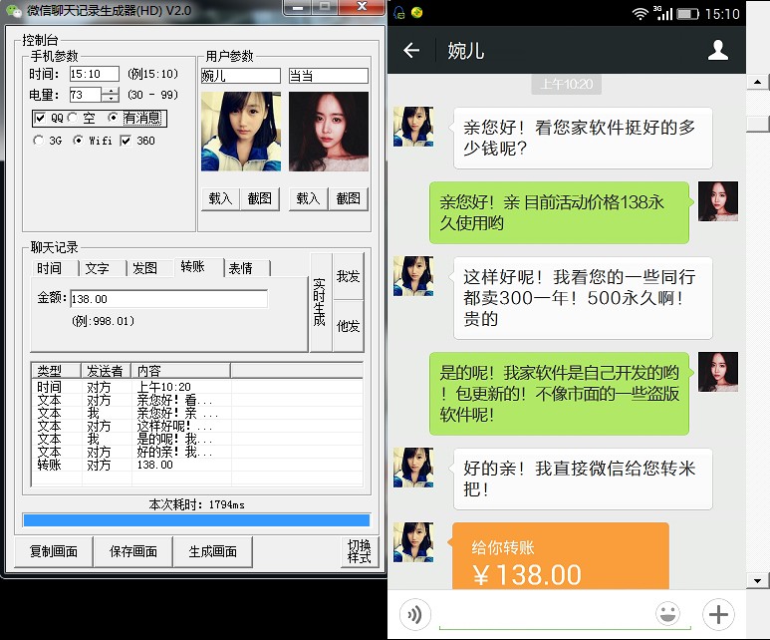This screenshot has height=640, width=770.
Task: Click the 360 notification icon in status bar
Action: [x=417, y=13]
